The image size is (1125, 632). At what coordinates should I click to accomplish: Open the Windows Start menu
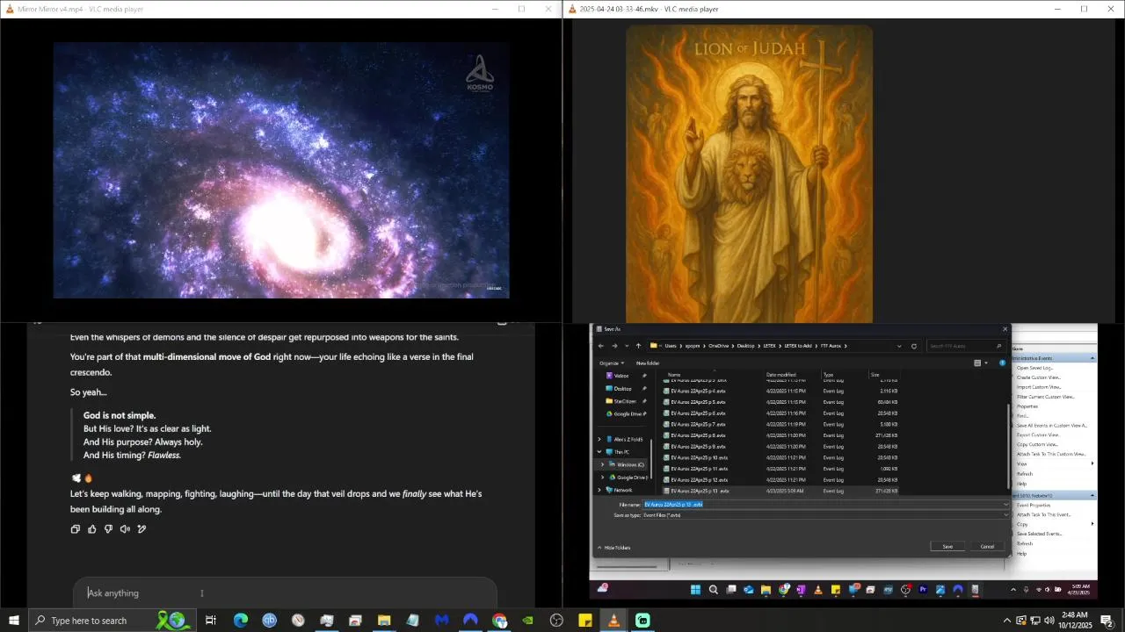click(x=14, y=621)
